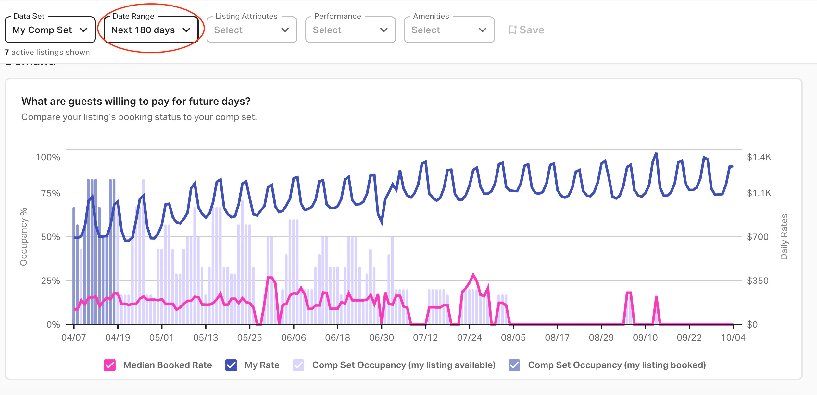Click the 06/30 date axis label
The width and height of the screenshot is (817, 395).
tap(382, 338)
